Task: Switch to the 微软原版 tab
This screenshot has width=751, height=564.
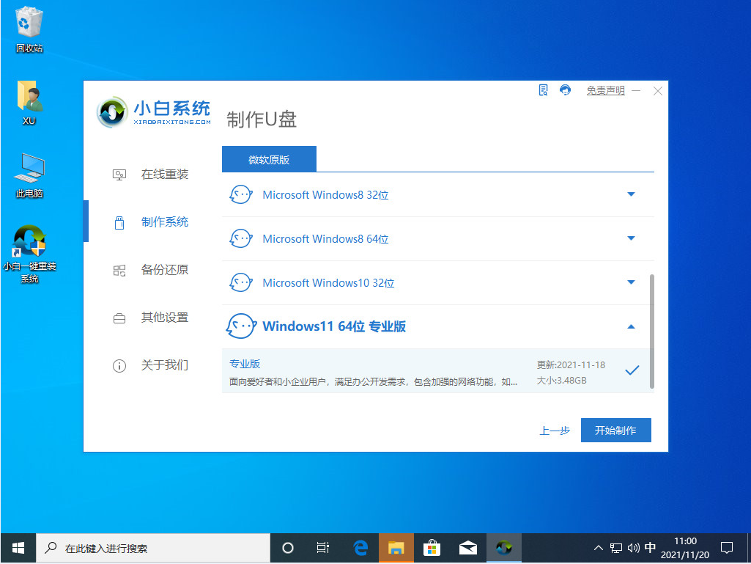Action: tap(269, 158)
